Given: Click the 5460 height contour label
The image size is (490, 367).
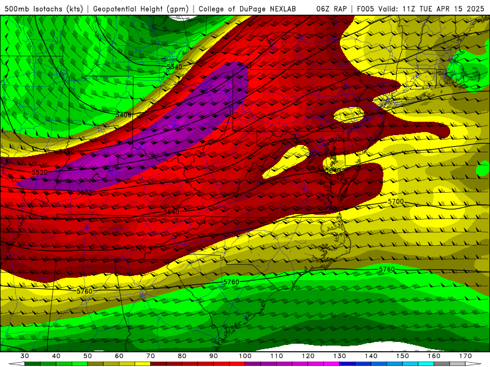Looking at the screenshot, I should [66, 152].
